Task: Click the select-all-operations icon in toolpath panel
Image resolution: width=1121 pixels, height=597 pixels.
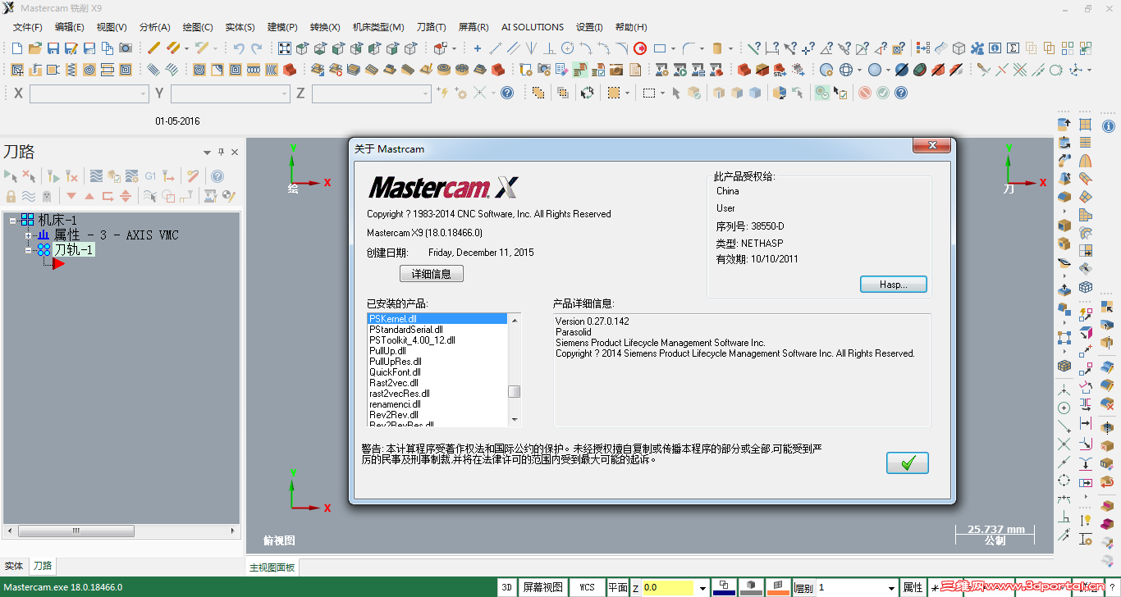Action: tap(11, 175)
